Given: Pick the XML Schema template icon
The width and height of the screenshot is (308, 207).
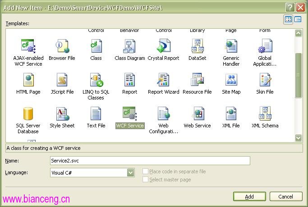Looking at the screenshot, I should point(265,113).
